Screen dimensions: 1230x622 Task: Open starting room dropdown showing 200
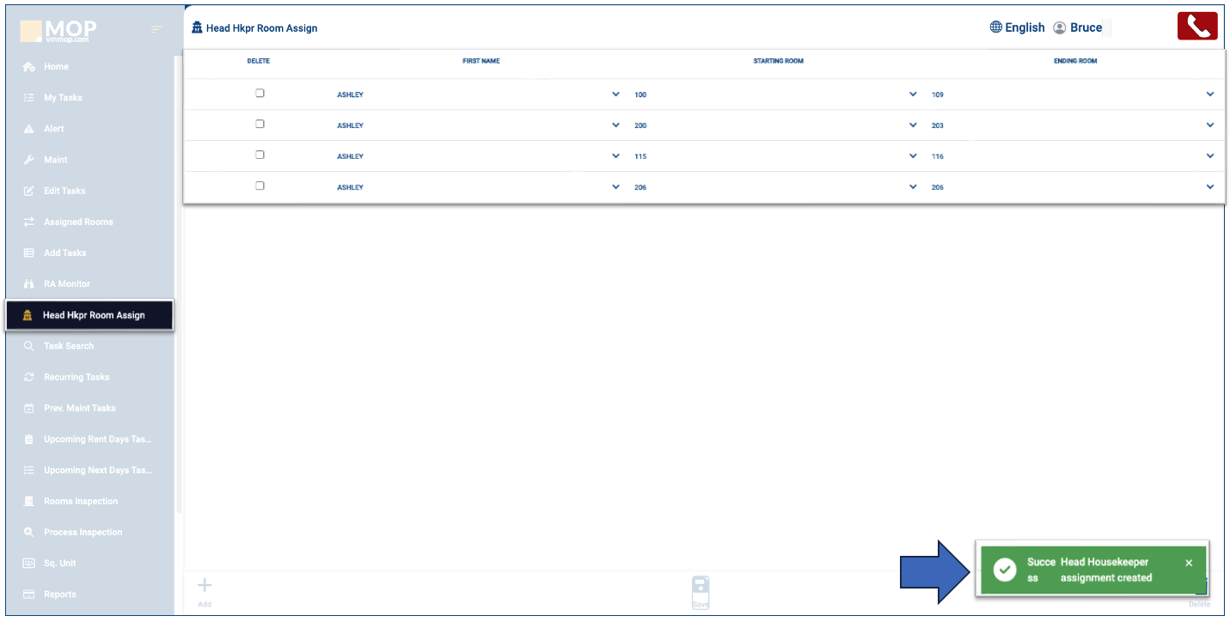[x=913, y=125]
